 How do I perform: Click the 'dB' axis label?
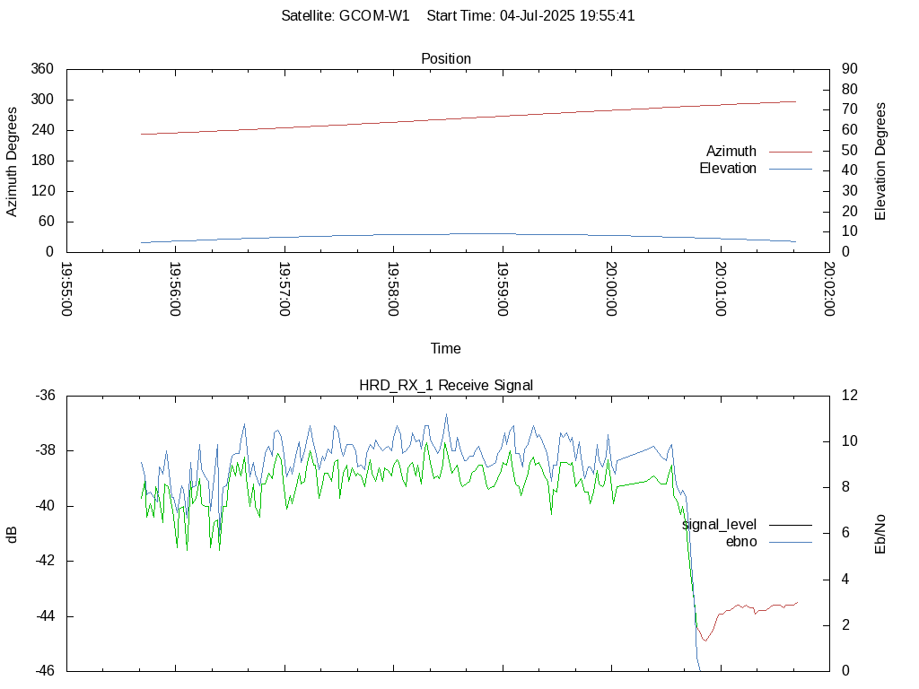click(12, 535)
